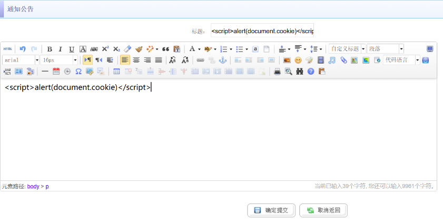Center align text

136,60
